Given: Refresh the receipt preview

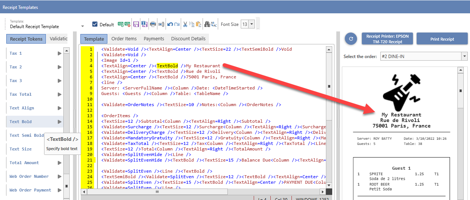Looking at the screenshot, I should tap(351, 38).
